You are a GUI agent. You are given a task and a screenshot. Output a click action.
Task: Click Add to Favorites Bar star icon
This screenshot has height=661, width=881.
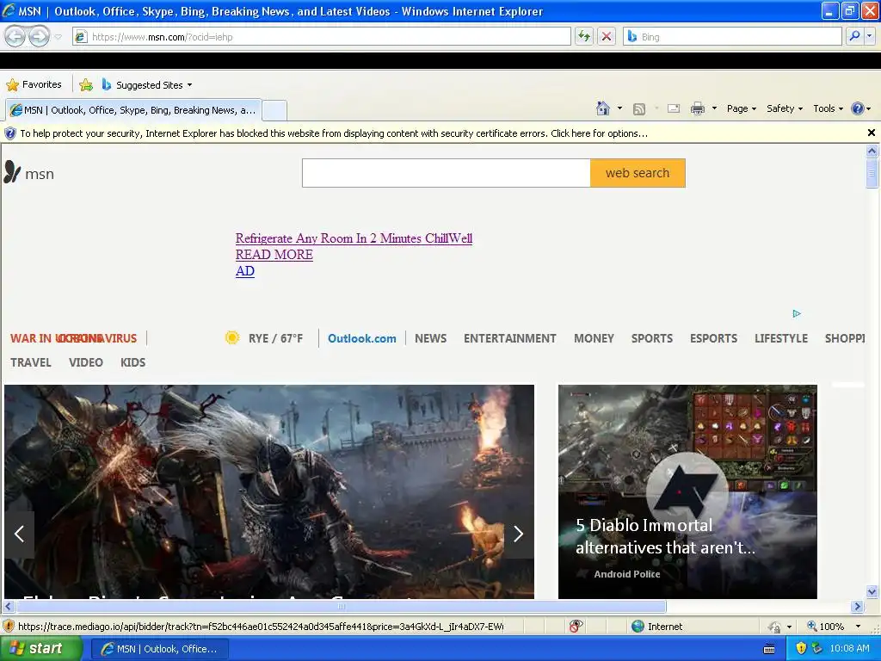point(86,85)
